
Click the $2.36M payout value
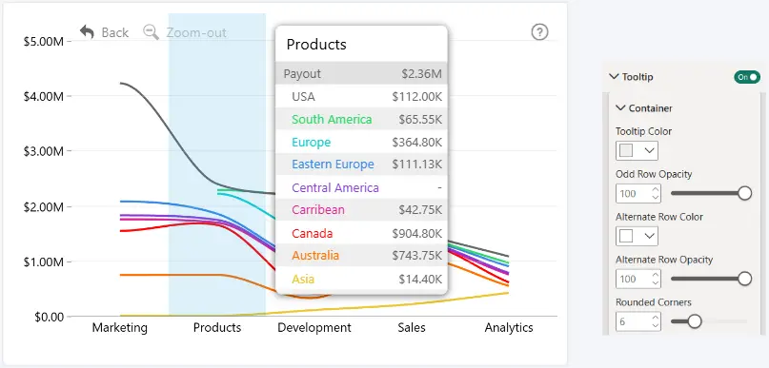(422, 74)
